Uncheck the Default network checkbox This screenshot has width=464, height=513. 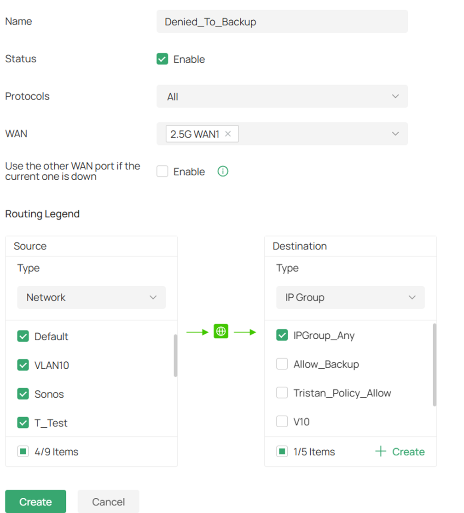tap(23, 336)
